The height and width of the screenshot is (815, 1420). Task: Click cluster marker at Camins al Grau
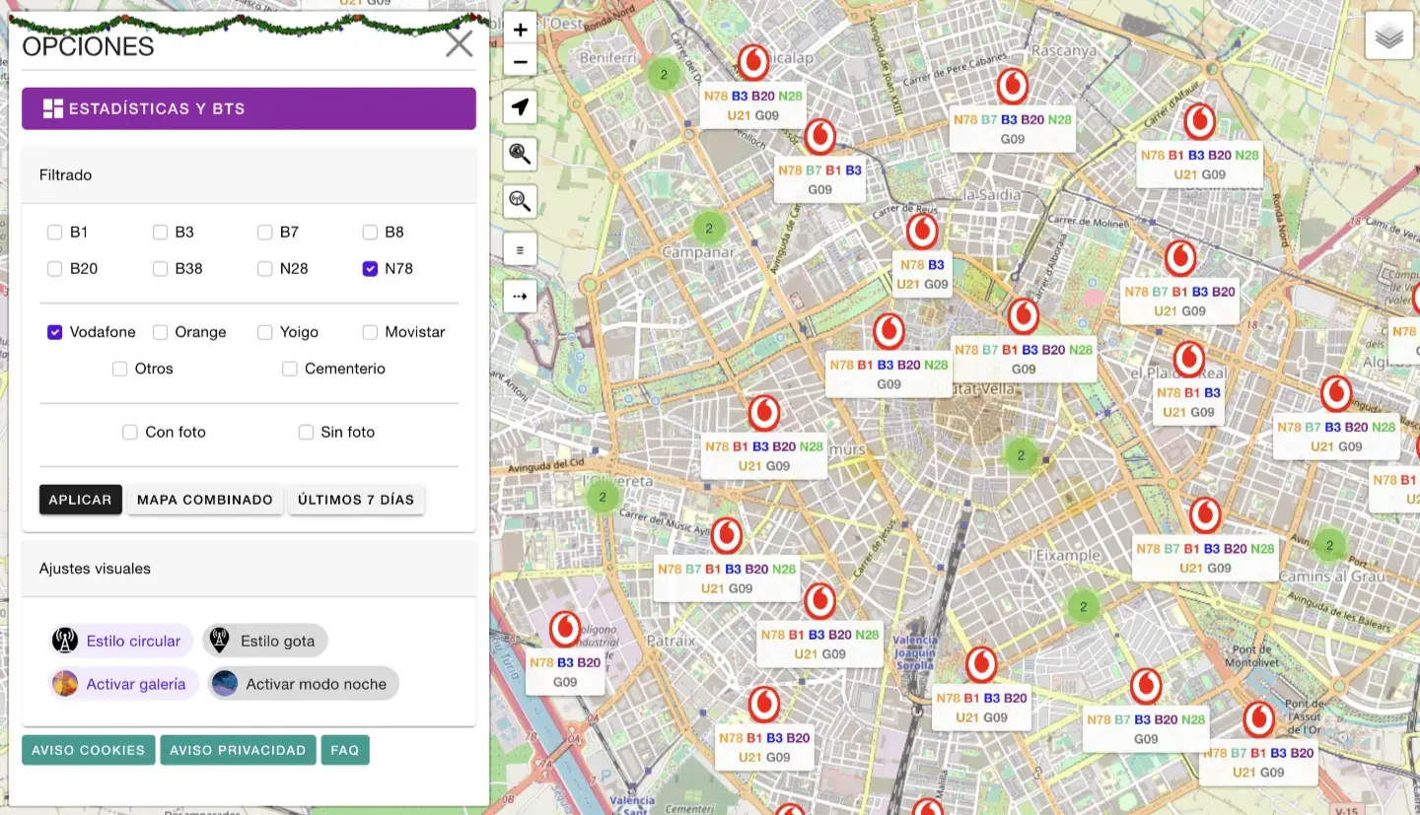coord(1330,544)
